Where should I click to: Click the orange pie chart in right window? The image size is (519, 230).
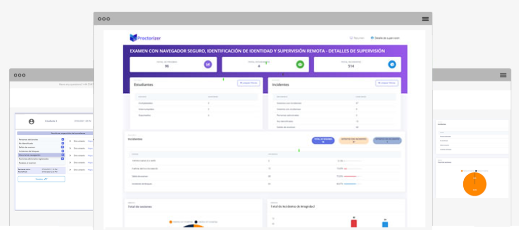tap(474, 184)
